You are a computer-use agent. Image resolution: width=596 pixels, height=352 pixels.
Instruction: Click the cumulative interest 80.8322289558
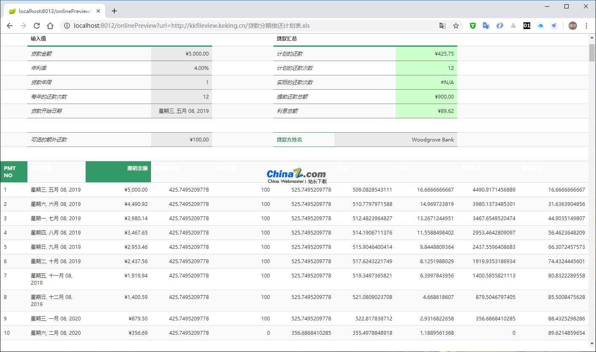click(x=566, y=276)
